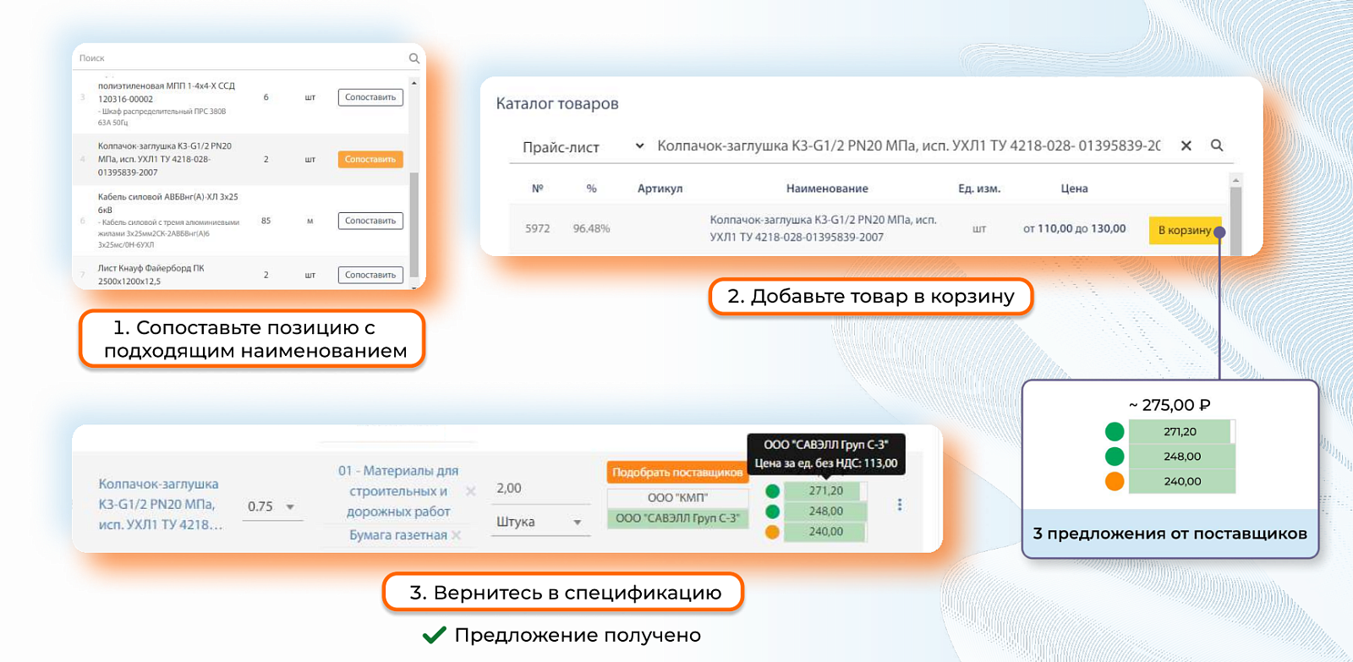1353x662 pixels.
Task: Open the Прайс-лист dropdown
Action: [582, 147]
